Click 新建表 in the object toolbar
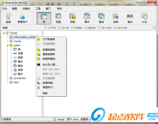158x124 pixels. [77, 28]
